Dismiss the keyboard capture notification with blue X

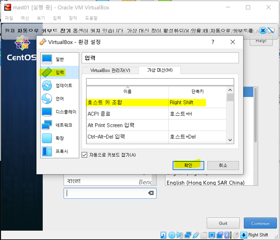(263, 30)
